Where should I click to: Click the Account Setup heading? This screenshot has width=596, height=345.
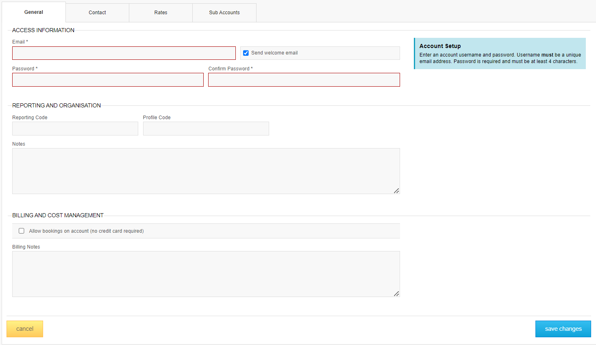click(440, 46)
